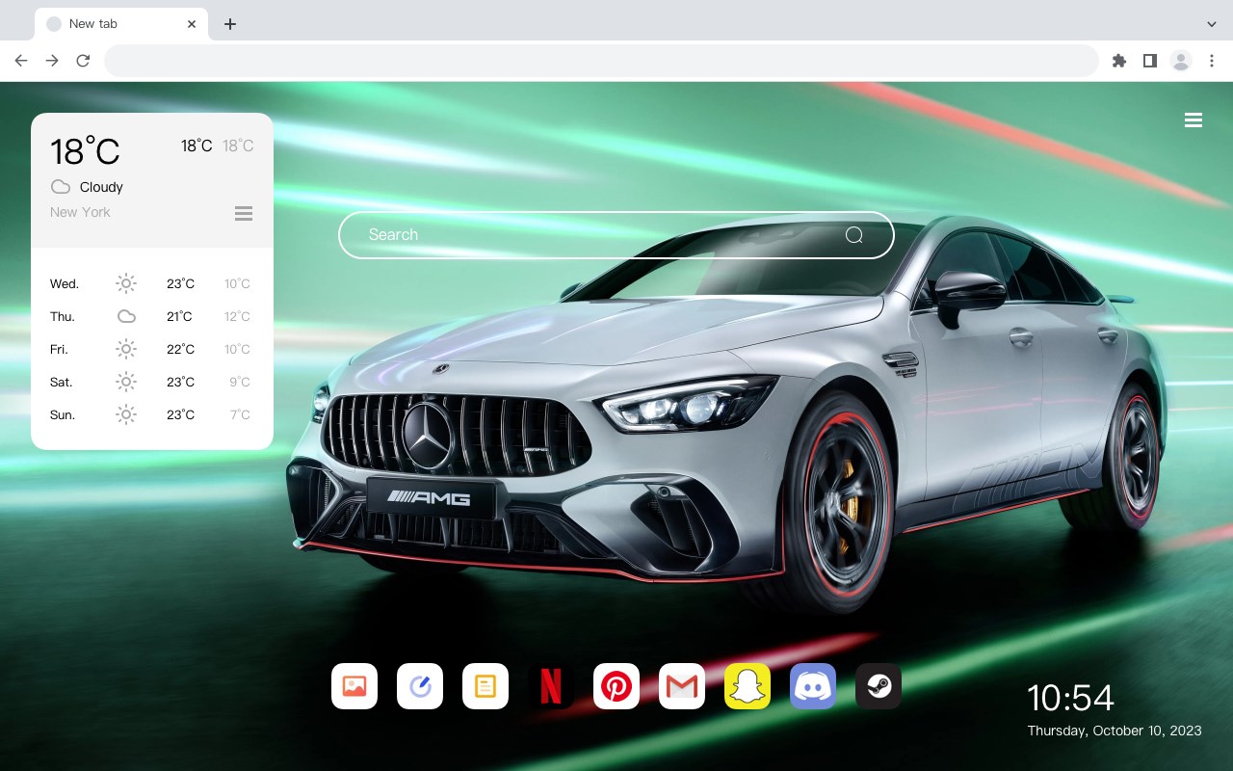The height and width of the screenshot is (771, 1233).
Task: Open the Netflix shortcut icon
Action: click(x=551, y=686)
